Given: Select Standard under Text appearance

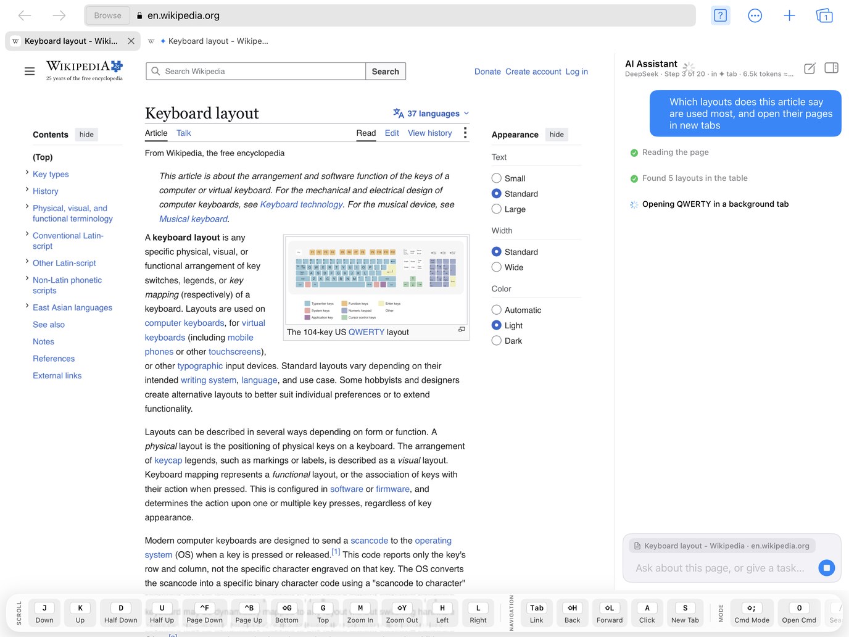Looking at the screenshot, I should (497, 194).
